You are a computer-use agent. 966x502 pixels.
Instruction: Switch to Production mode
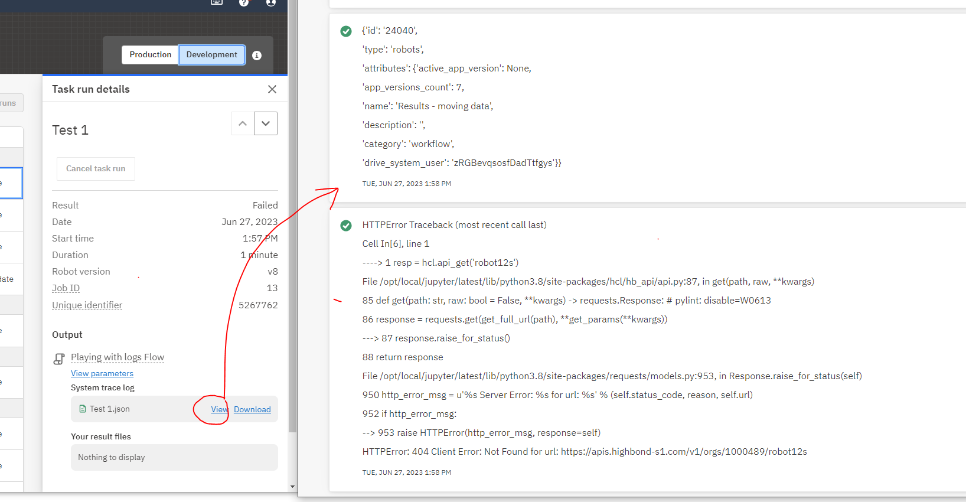150,55
